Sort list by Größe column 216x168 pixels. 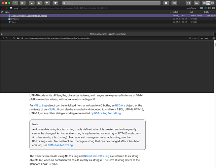(210, 12)
